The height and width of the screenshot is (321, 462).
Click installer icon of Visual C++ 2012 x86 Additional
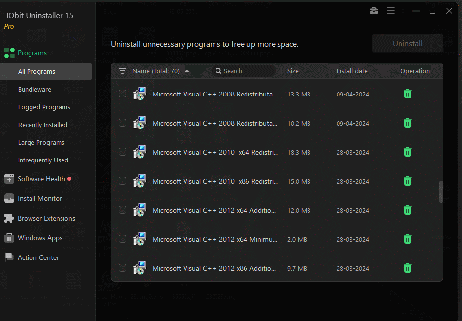[x=140, y=268]
